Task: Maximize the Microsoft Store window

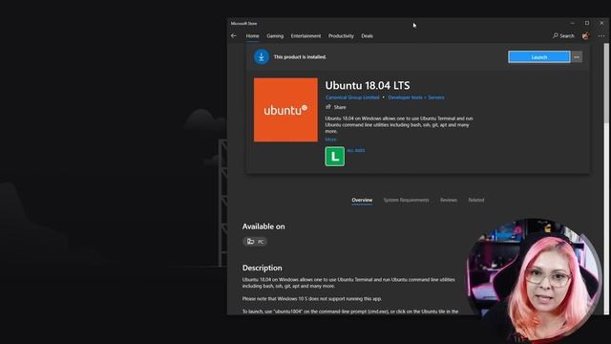Action: (x=587, y=23)
